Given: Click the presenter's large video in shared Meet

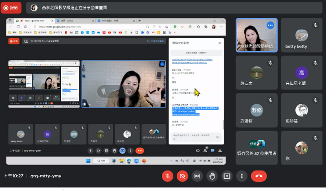Looking at the screenshot, I should tap(124, 84).
